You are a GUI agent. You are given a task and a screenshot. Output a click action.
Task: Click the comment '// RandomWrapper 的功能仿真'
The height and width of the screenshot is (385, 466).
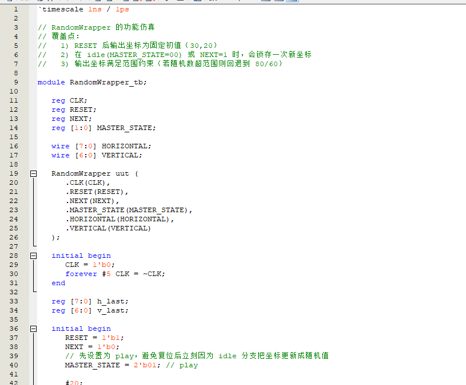point(96,27)
